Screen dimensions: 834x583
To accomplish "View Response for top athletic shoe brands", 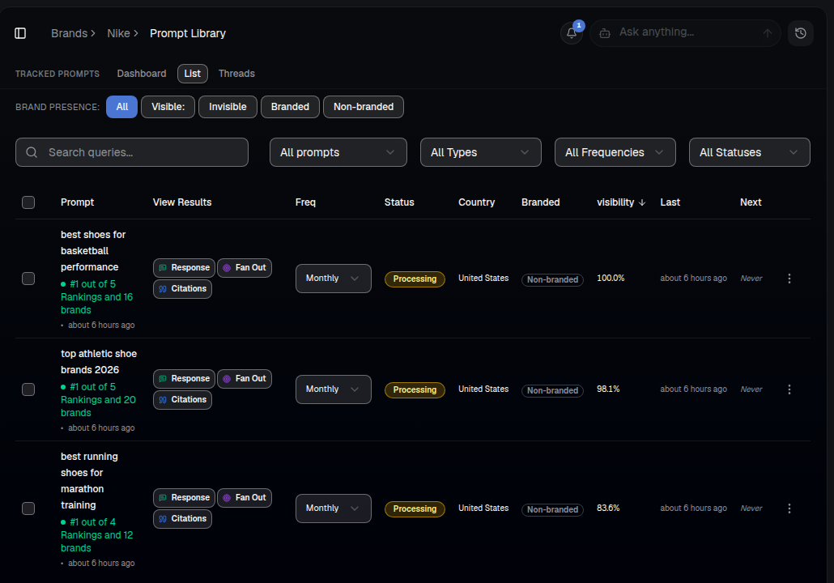I will point(184,379).
